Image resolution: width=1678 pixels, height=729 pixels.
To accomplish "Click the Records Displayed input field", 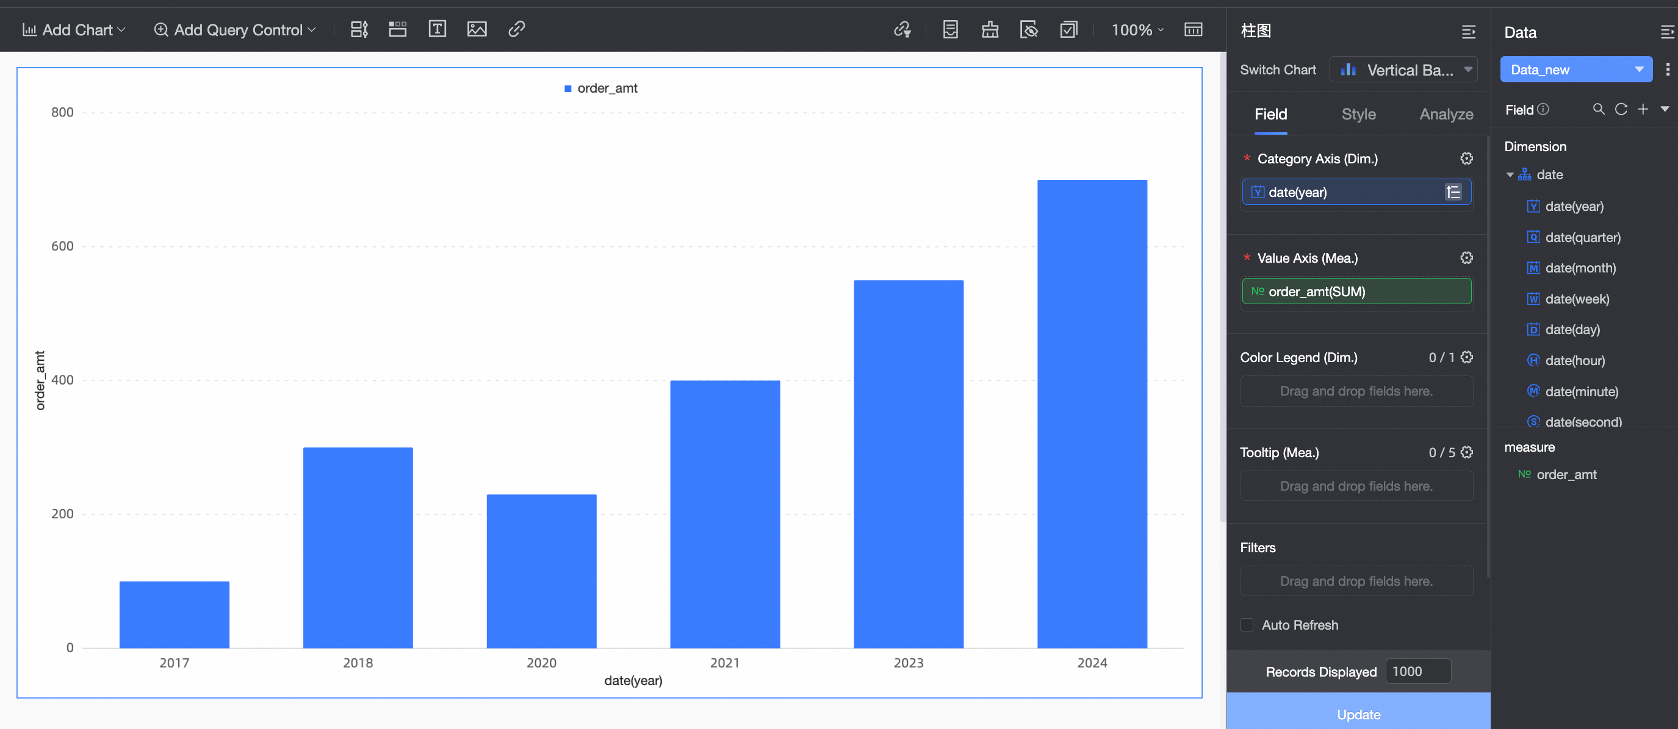I will click(1417, 671).
